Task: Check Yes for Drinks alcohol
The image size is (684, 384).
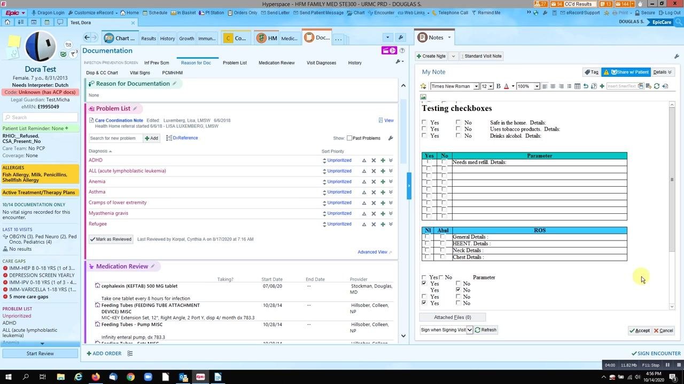Action: pos(424,135)
